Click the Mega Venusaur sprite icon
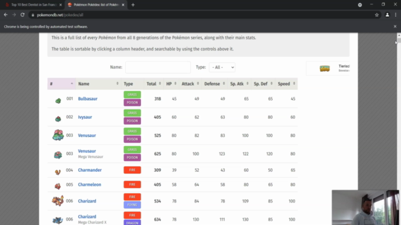 tap(58, 154)
